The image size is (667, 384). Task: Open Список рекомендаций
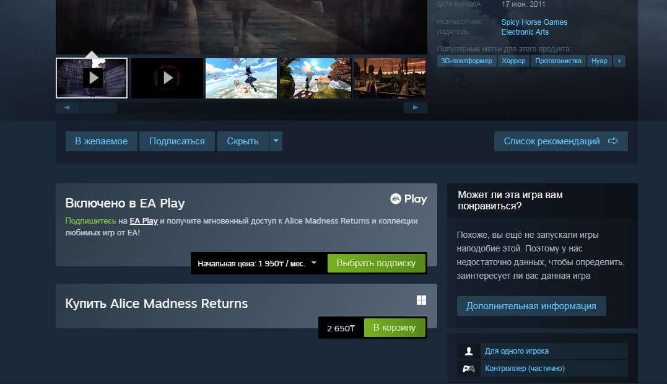click(x=560, y=141)
